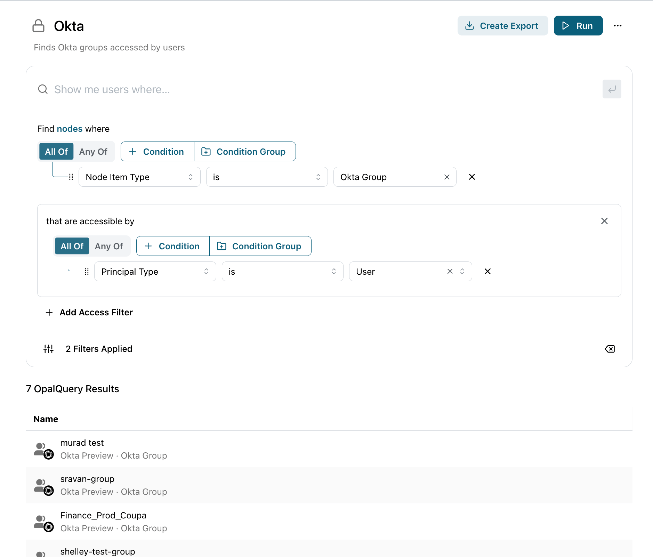Viewport: 653px width, 557px height.
Task: Clear the Okta Group value
Action: point(447,177)
